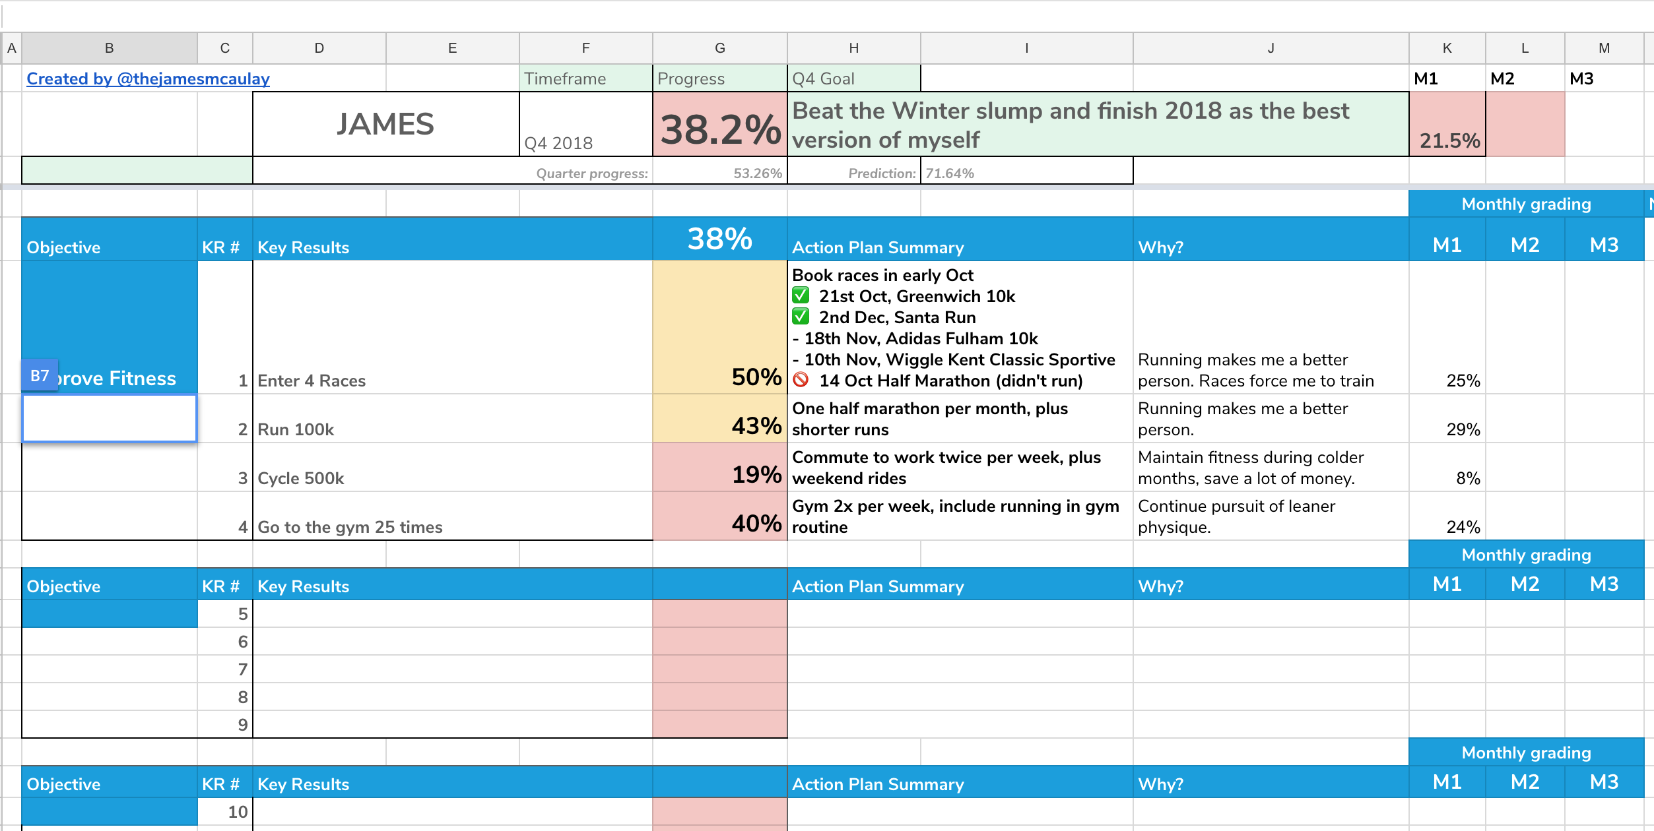Viewport: 1654px width, 831px height.
Task: Click Maintain fitness during colder months cell
Action: [1271, 467]
